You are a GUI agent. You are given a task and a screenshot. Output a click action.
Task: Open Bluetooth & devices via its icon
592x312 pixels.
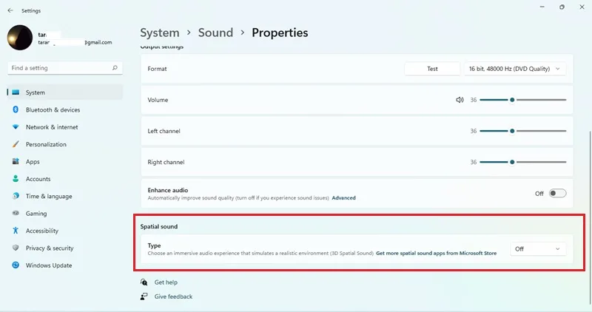(x=16, y=109)
